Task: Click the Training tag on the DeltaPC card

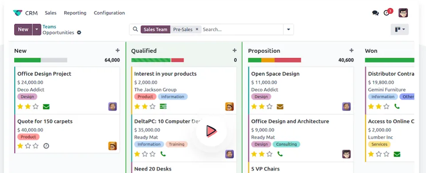Action: click(177, 144)
